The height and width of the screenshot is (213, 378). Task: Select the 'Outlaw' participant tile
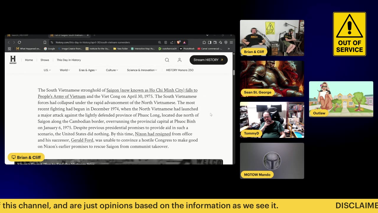tap(341, 99)
